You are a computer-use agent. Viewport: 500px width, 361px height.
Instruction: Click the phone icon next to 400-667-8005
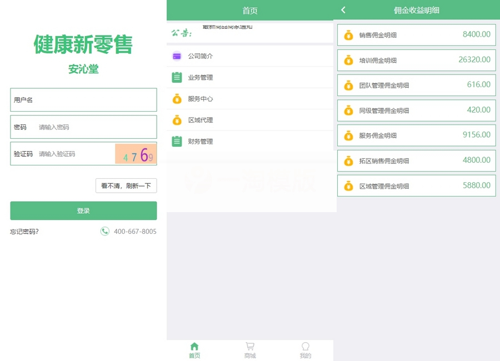105,232
